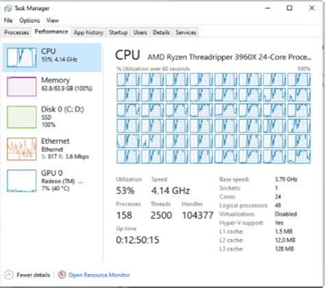Click the Speed 4.14 GHz value
The height and width of the screenshot is (288, 325).
tap(171, 191)
